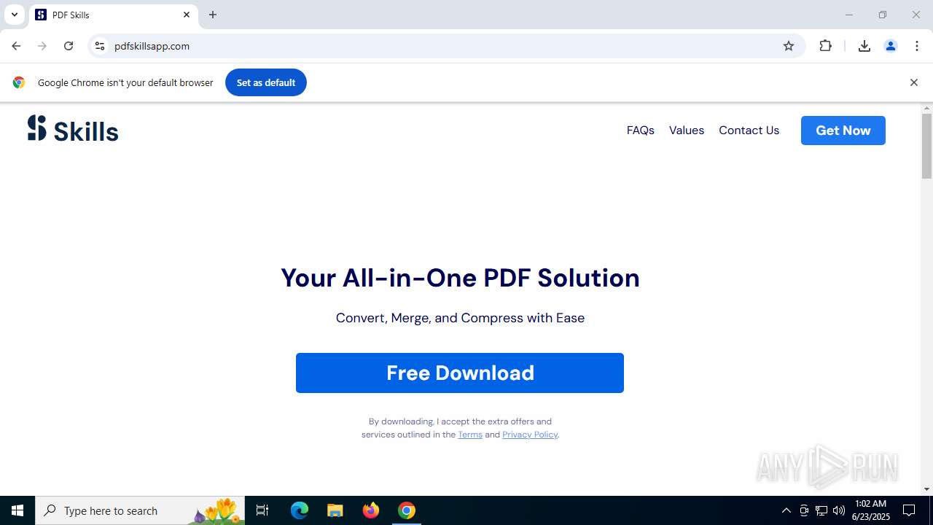The height and width of the screenshot is (525, 933).
Task: Reload the page with the refresh icon
Action: pos(69,46)
